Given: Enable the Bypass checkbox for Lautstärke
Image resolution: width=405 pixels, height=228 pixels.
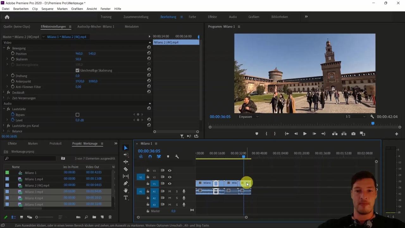Looking at the screenshot, I should point(78,115).
